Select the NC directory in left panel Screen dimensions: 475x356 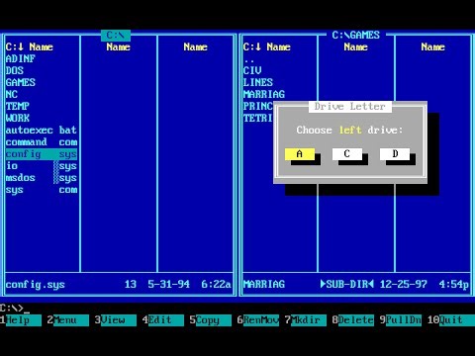(12, 94)
